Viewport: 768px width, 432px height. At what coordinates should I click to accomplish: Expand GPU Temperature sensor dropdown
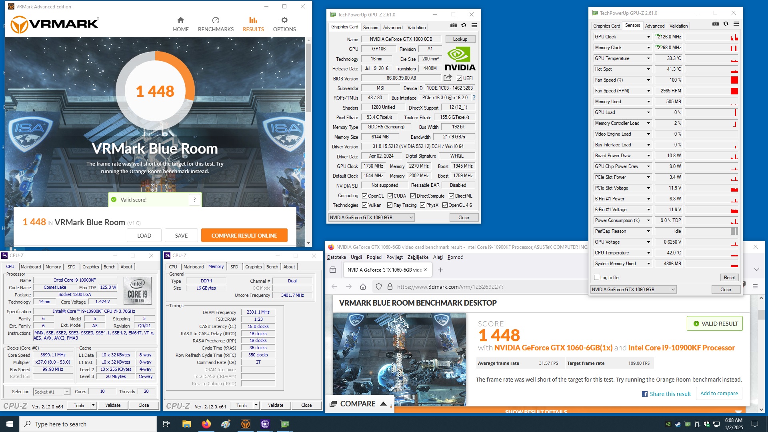648,58
